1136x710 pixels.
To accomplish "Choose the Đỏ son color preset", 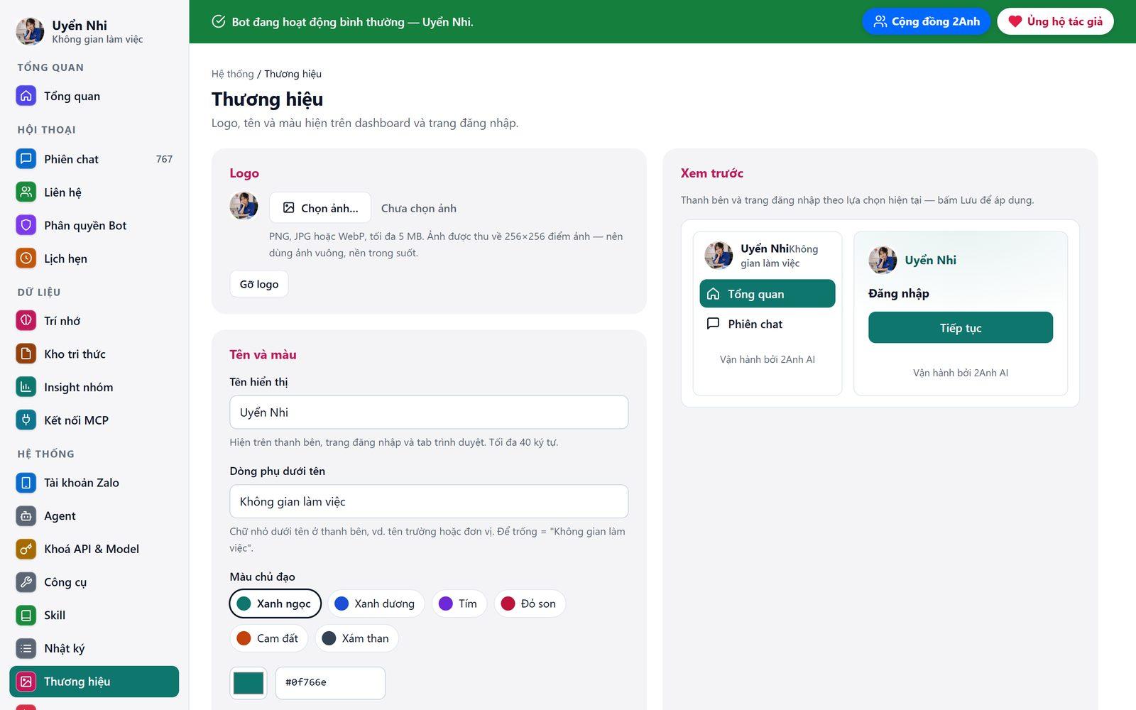I will coord(530,603).
